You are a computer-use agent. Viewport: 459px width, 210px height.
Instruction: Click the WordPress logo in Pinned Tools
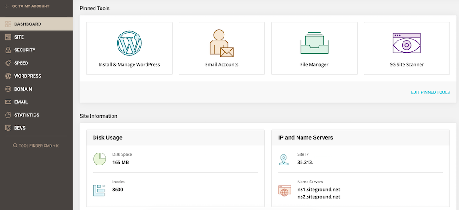pyautogui.click(x=129, y=43)
